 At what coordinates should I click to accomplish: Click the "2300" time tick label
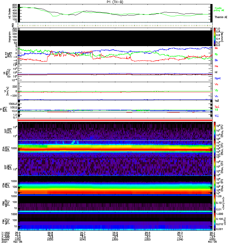pos(115,240)
